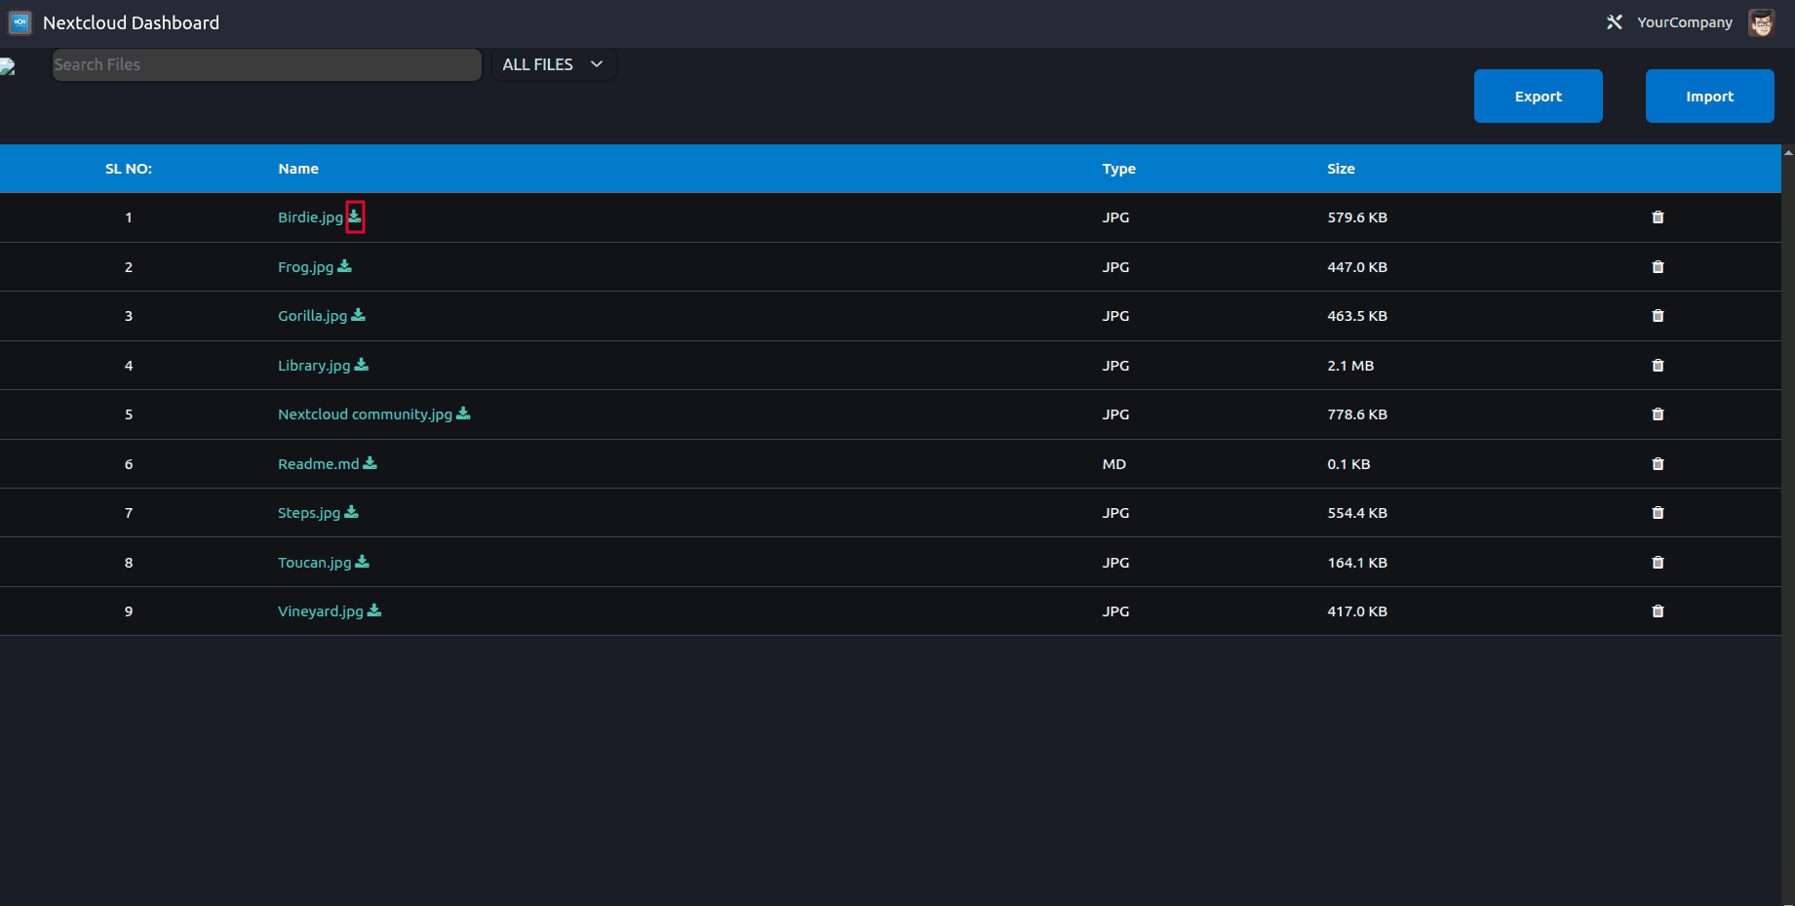Click the Steps.jpg download icon
This screenshot has height=906, width=1795.
[352, 512]
